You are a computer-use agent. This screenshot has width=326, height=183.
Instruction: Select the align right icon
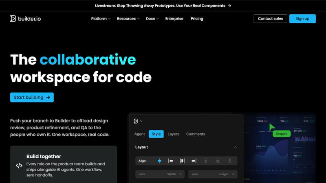coord(194,161)
